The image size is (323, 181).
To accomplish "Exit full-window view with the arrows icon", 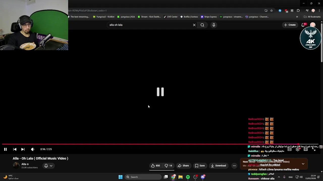I will point(314,149).
